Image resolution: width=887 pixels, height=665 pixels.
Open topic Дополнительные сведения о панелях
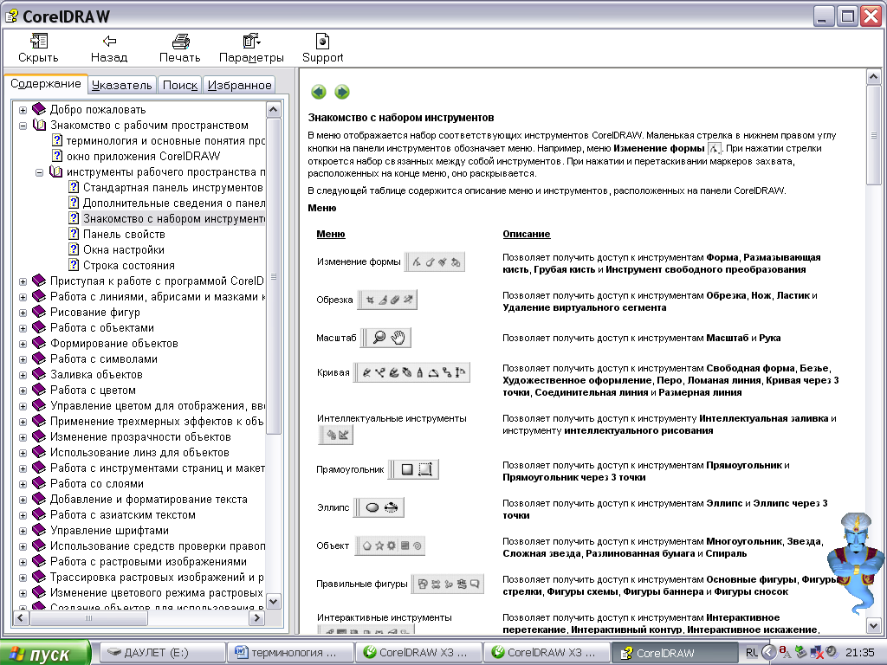coord(173,203)
